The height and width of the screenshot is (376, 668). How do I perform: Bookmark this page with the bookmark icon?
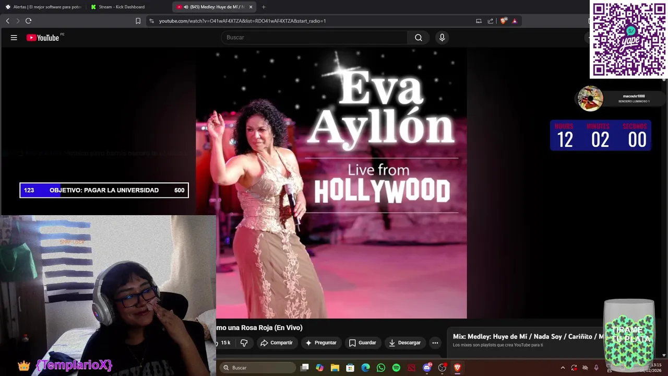[138, 21]
